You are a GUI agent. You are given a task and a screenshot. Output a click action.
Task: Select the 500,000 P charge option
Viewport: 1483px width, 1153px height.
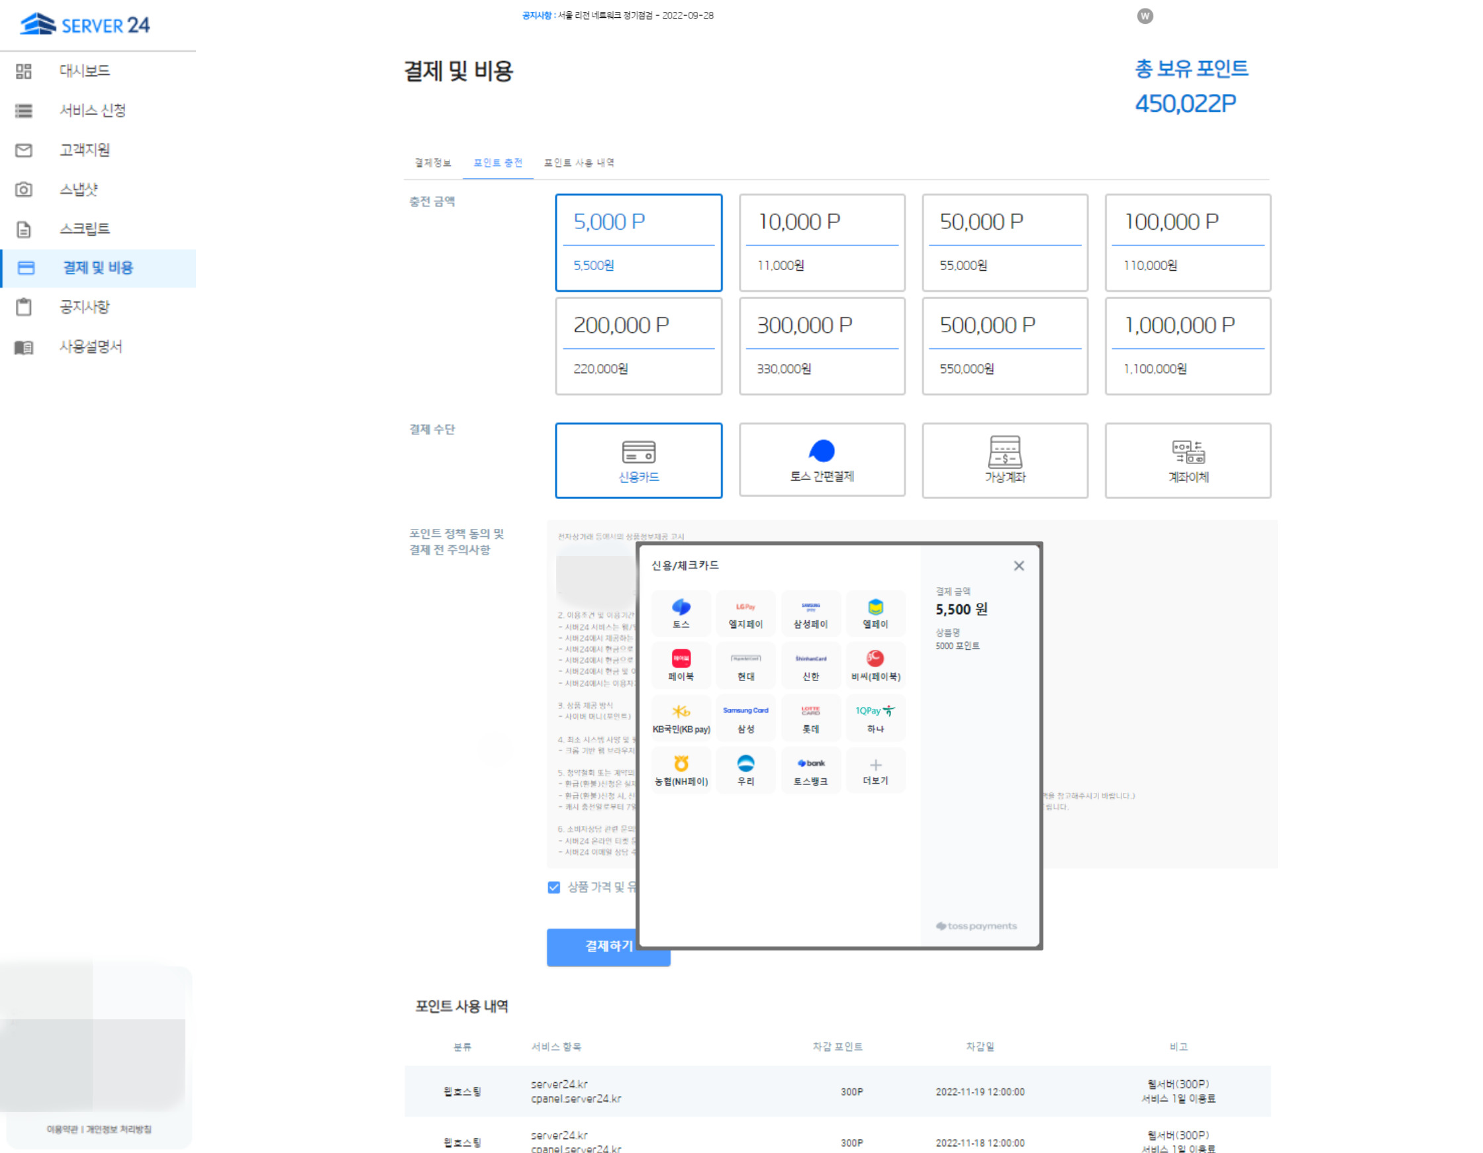[1004, 346]
